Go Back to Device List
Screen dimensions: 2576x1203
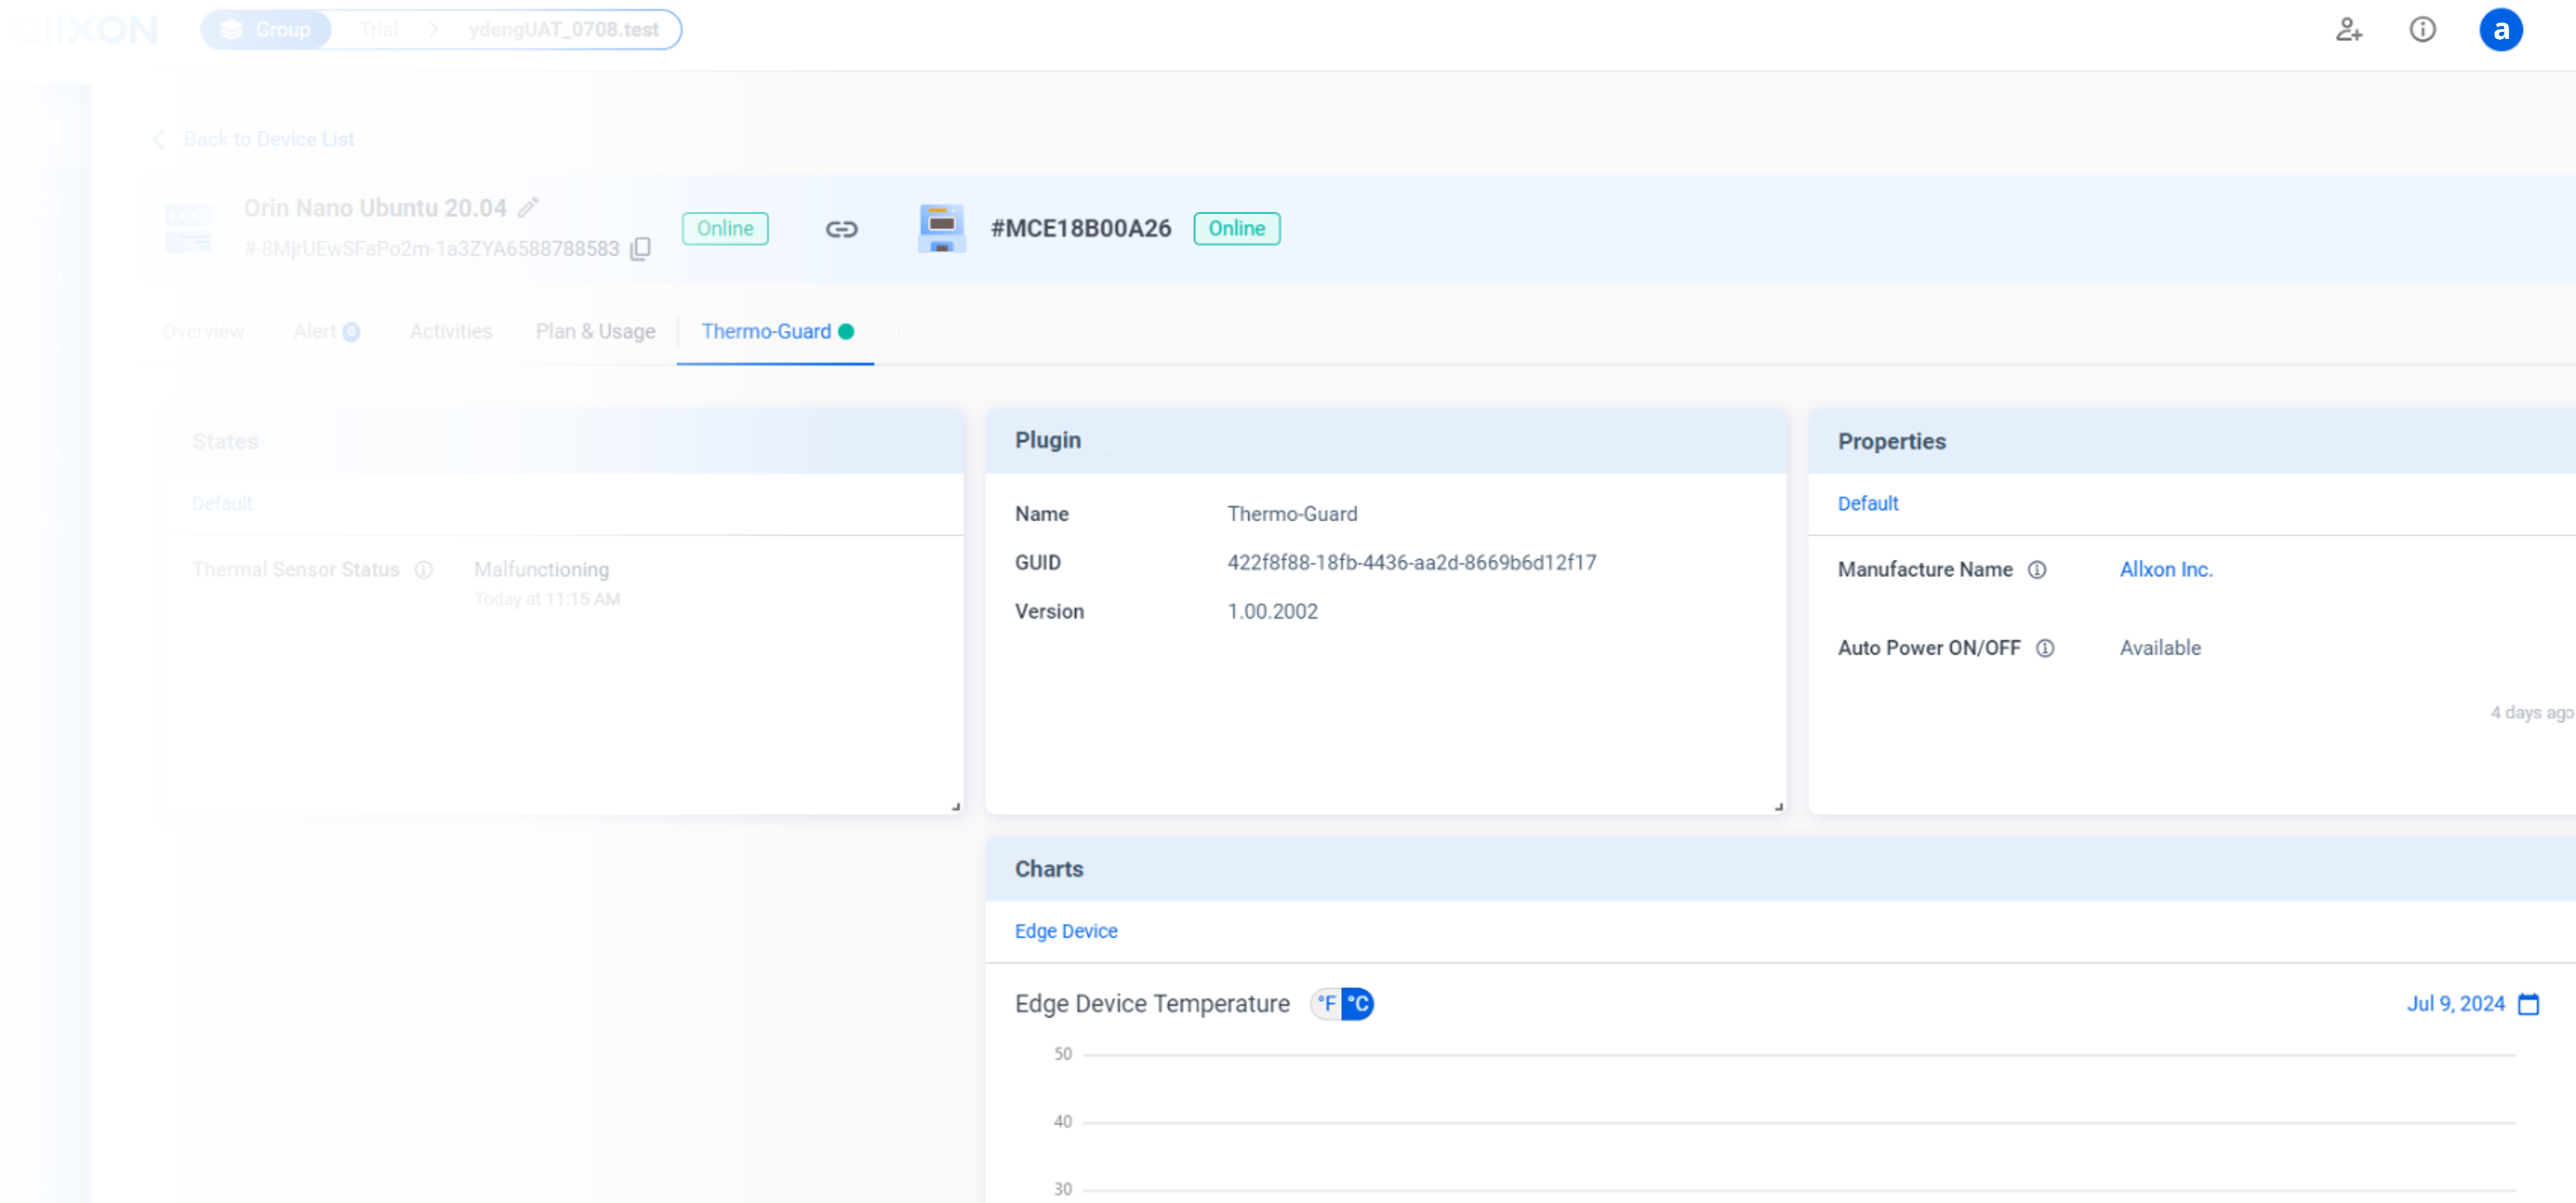pyautogui.click(x=269, y=139)
